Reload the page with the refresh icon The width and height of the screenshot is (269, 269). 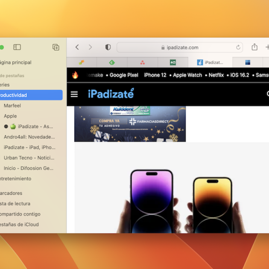click(x=238, y=47)
